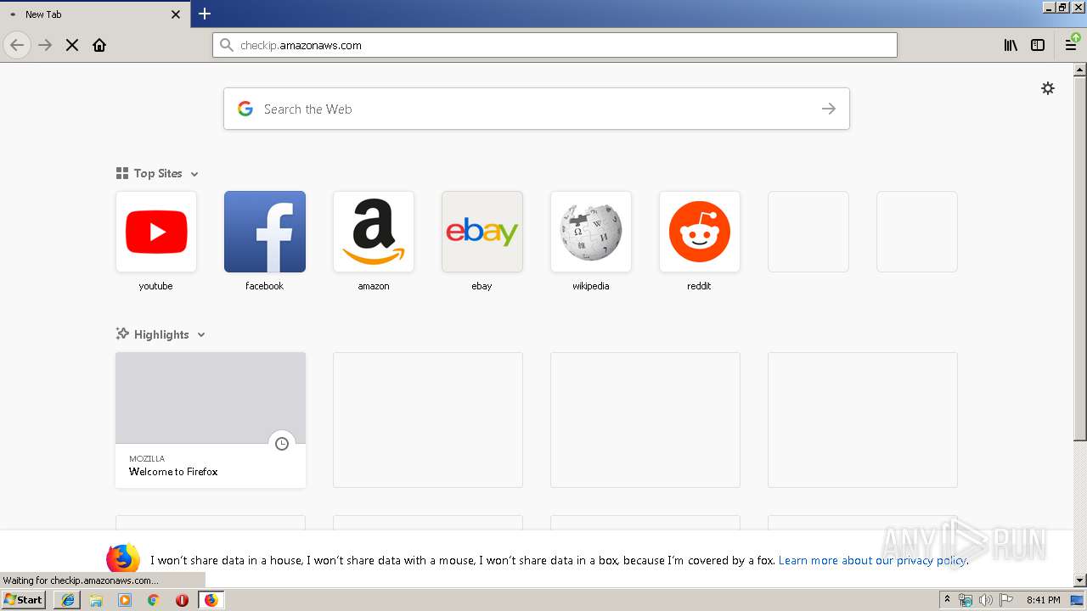Switch to Firefox taskbar button

[211, 600]
